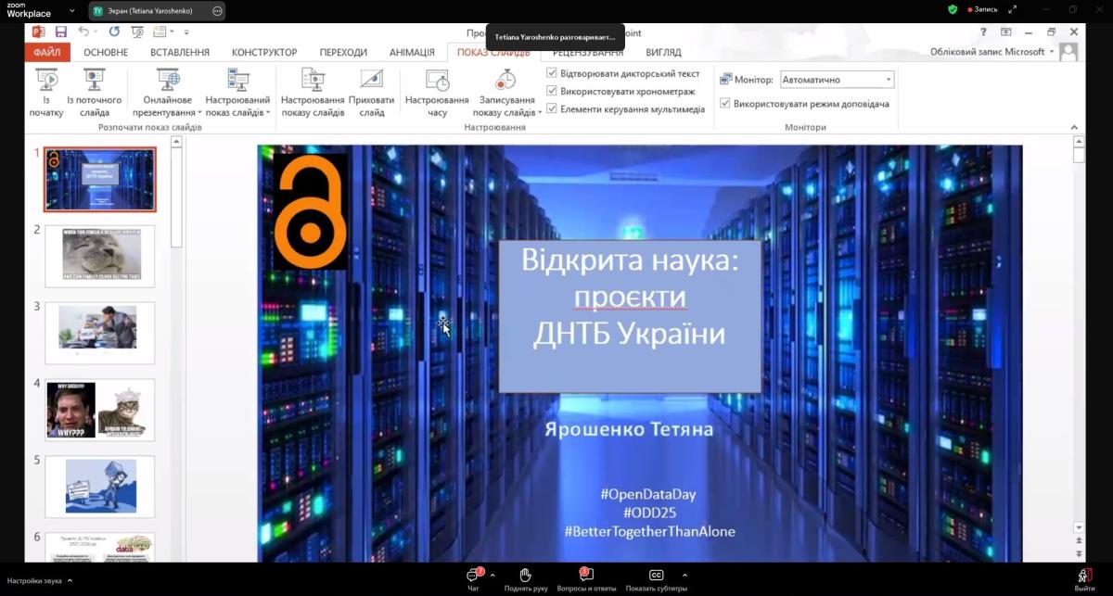Click the 'ФАЙЛ' button
Image resolution: width=1113 pixels, height=596 pixels.
46,53
